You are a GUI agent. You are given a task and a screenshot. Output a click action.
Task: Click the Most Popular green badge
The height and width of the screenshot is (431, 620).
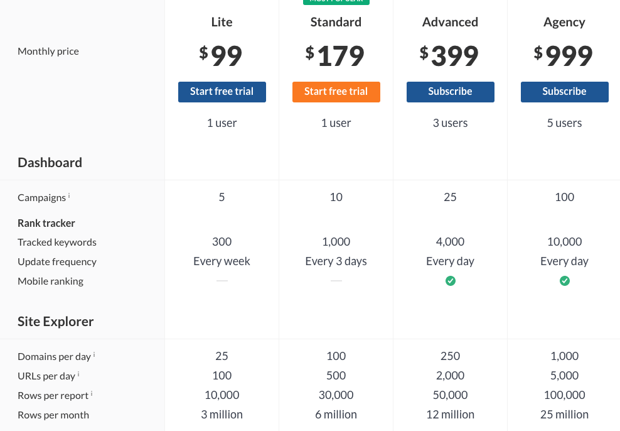point(336,2)
